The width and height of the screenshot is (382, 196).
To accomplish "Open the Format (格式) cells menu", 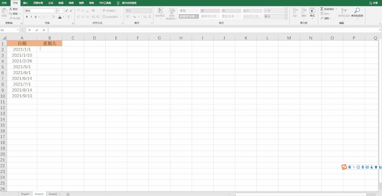I will [x=312, y=12].
